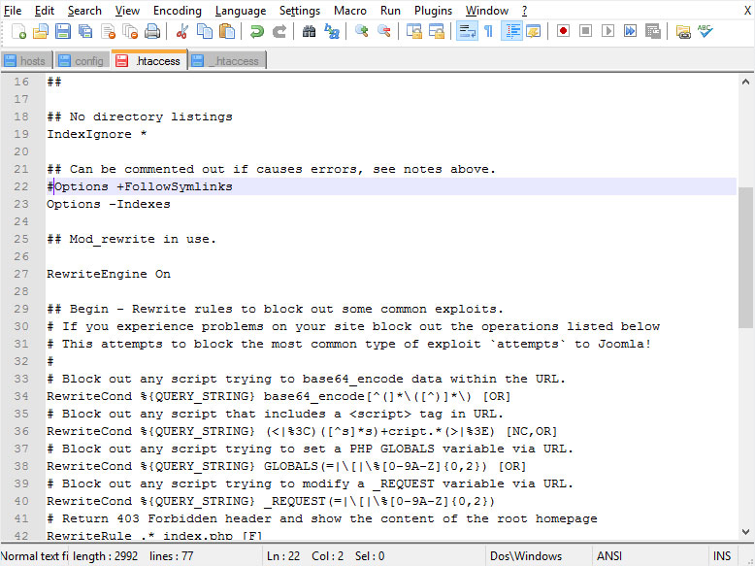Place the cursor on 'RewriteEngine On' line
Image resolution: width=755 pixels, height=566 pixels.
click(109, 274)
